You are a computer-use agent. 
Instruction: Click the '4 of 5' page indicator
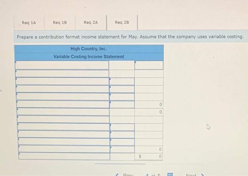[x=153, y=175]
